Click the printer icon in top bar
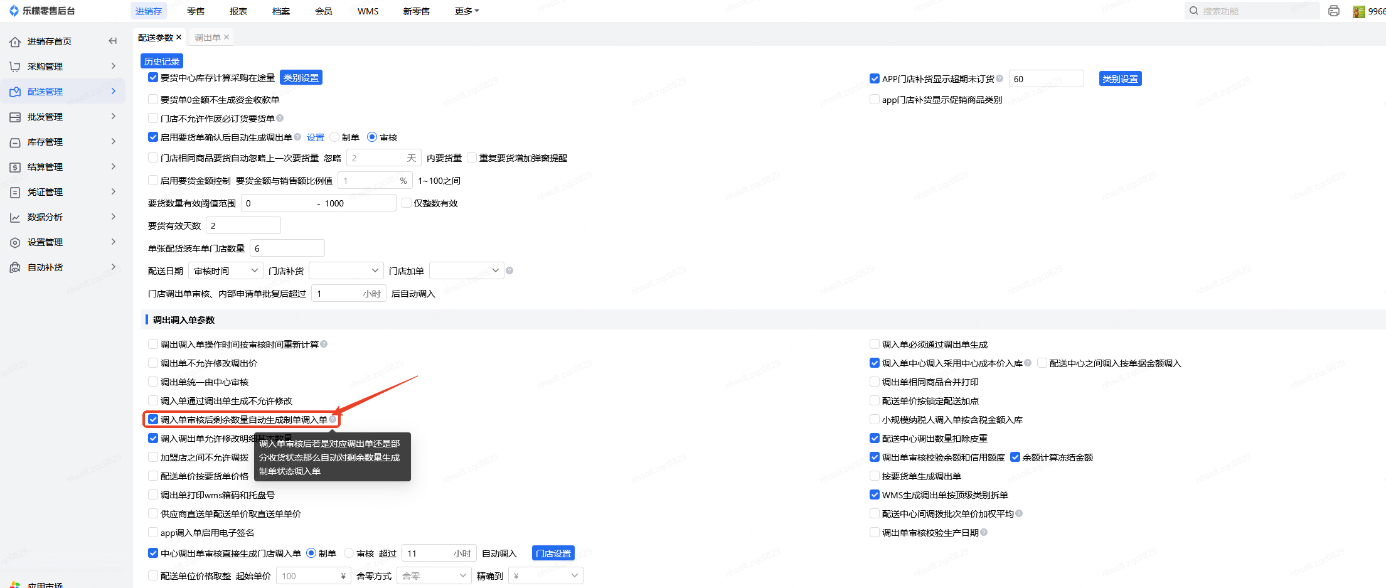 pyautogui.click(x=1334, y=11)
